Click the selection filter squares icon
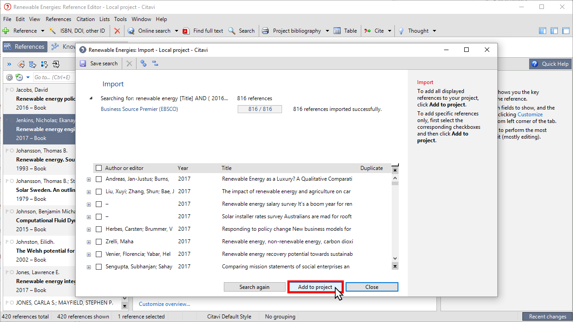Screen dimensions: 573x322 (44, 64)
